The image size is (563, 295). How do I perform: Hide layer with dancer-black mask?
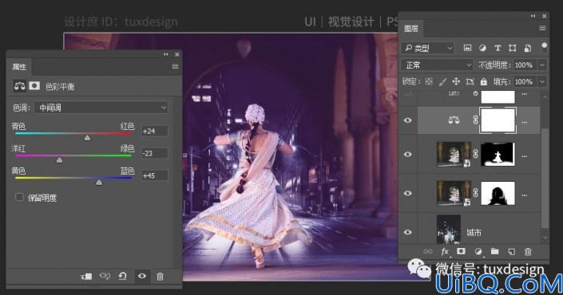[x=407, y=193]
